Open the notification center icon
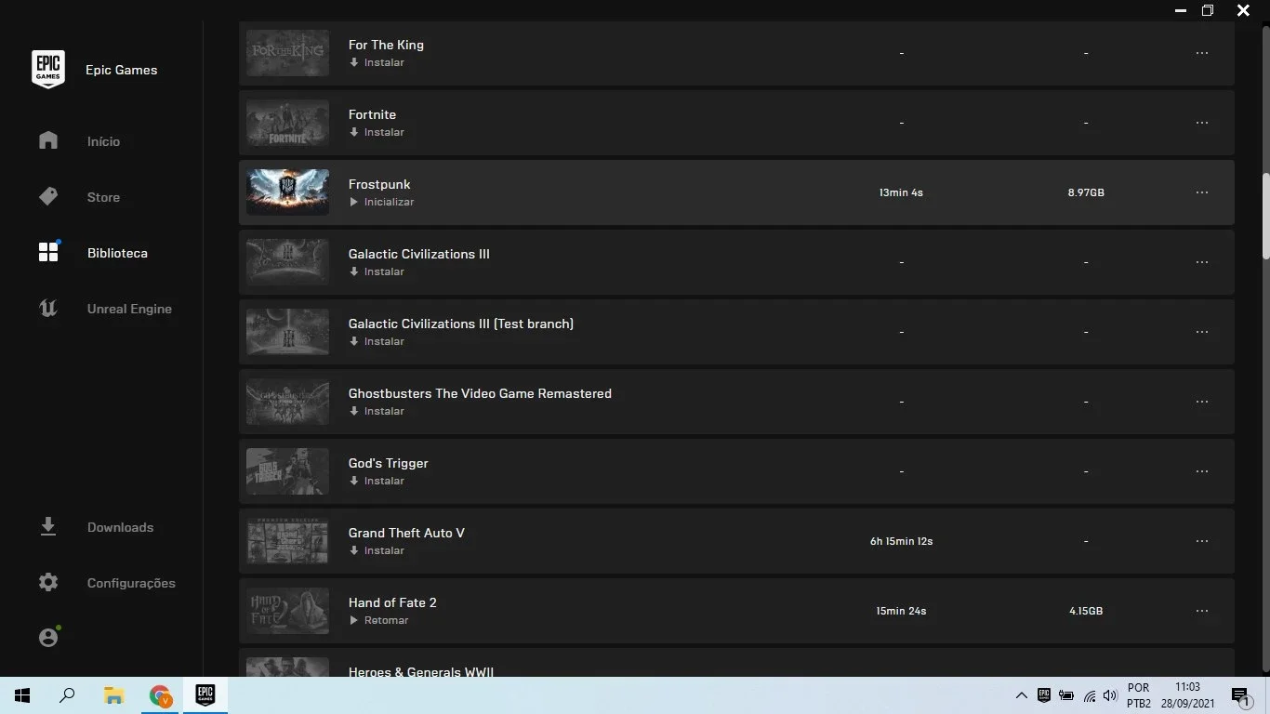The image size is (1270, 714). click(1240, 695)
